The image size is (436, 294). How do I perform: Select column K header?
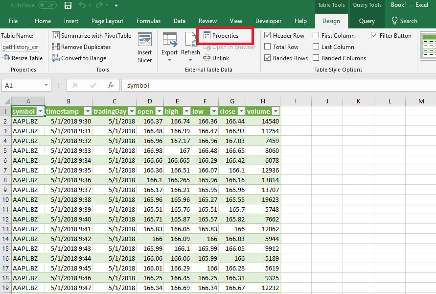tap(358, 101)
